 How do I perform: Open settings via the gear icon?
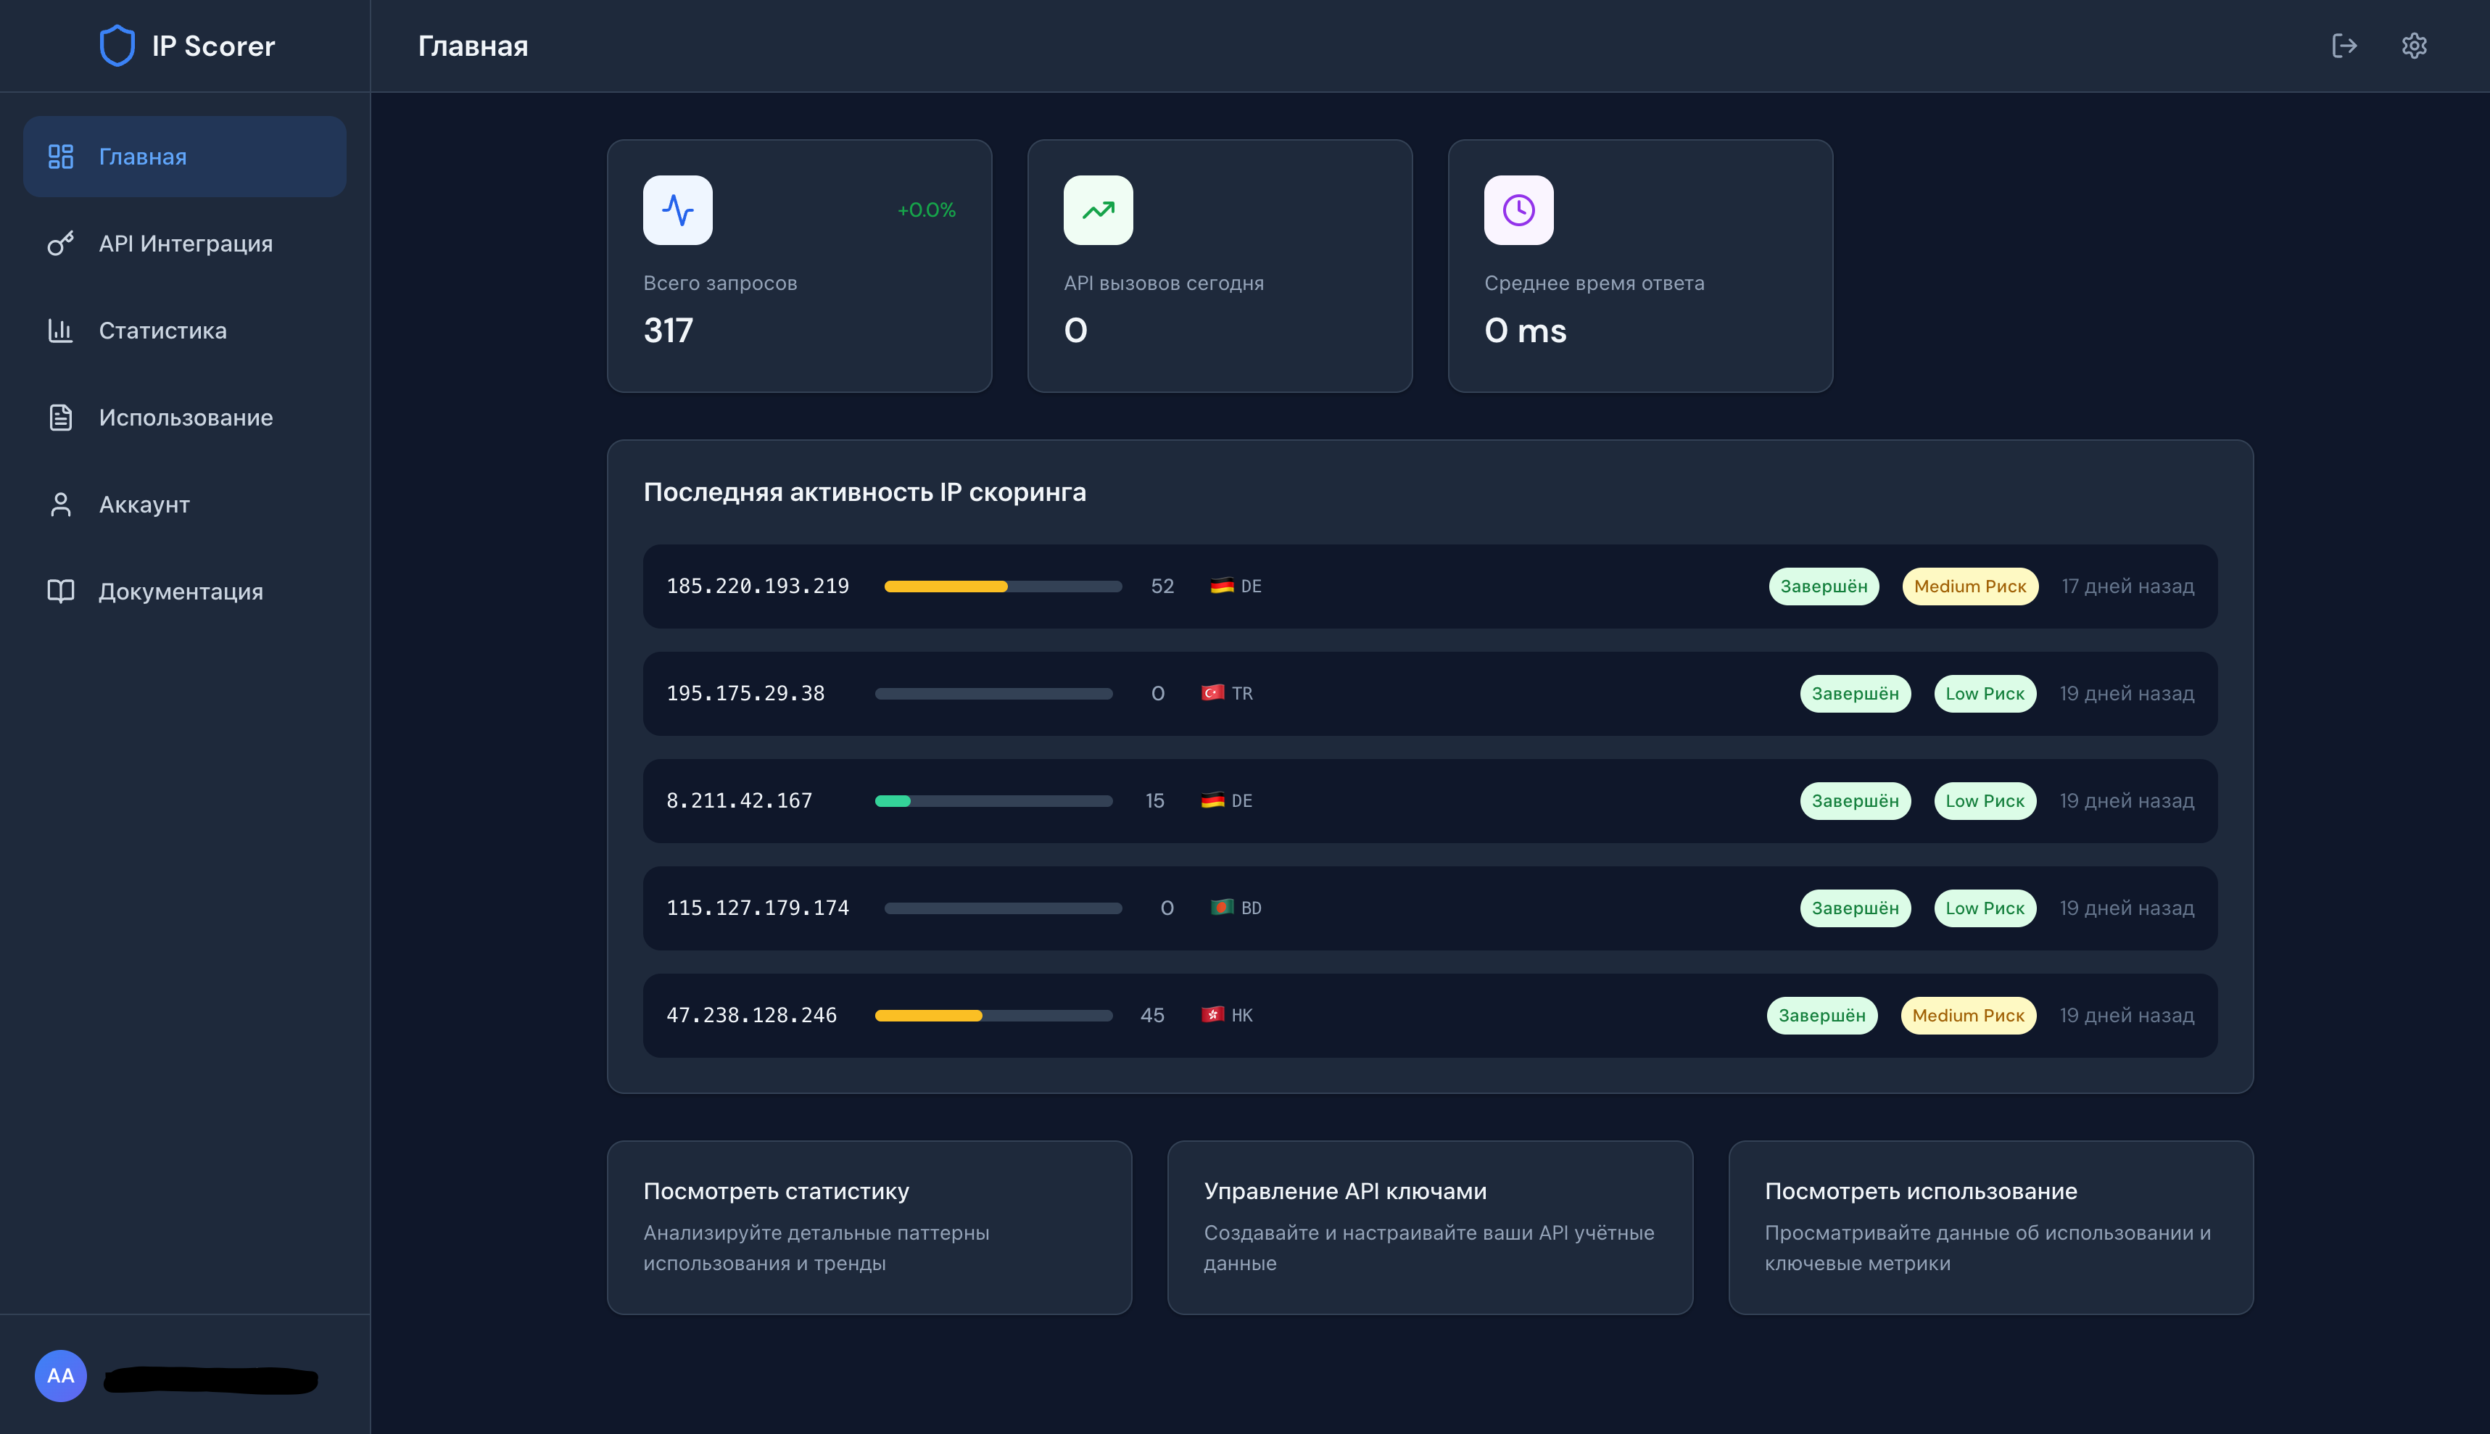tap(2414, 45)
